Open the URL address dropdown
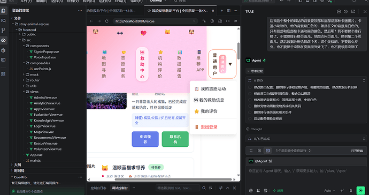 [194, 21]
